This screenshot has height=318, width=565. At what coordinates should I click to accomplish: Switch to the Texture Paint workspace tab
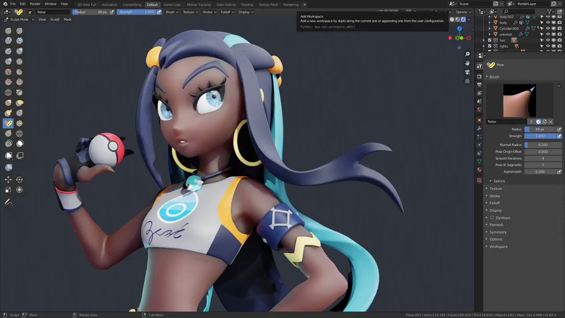(x=268, y=5)
